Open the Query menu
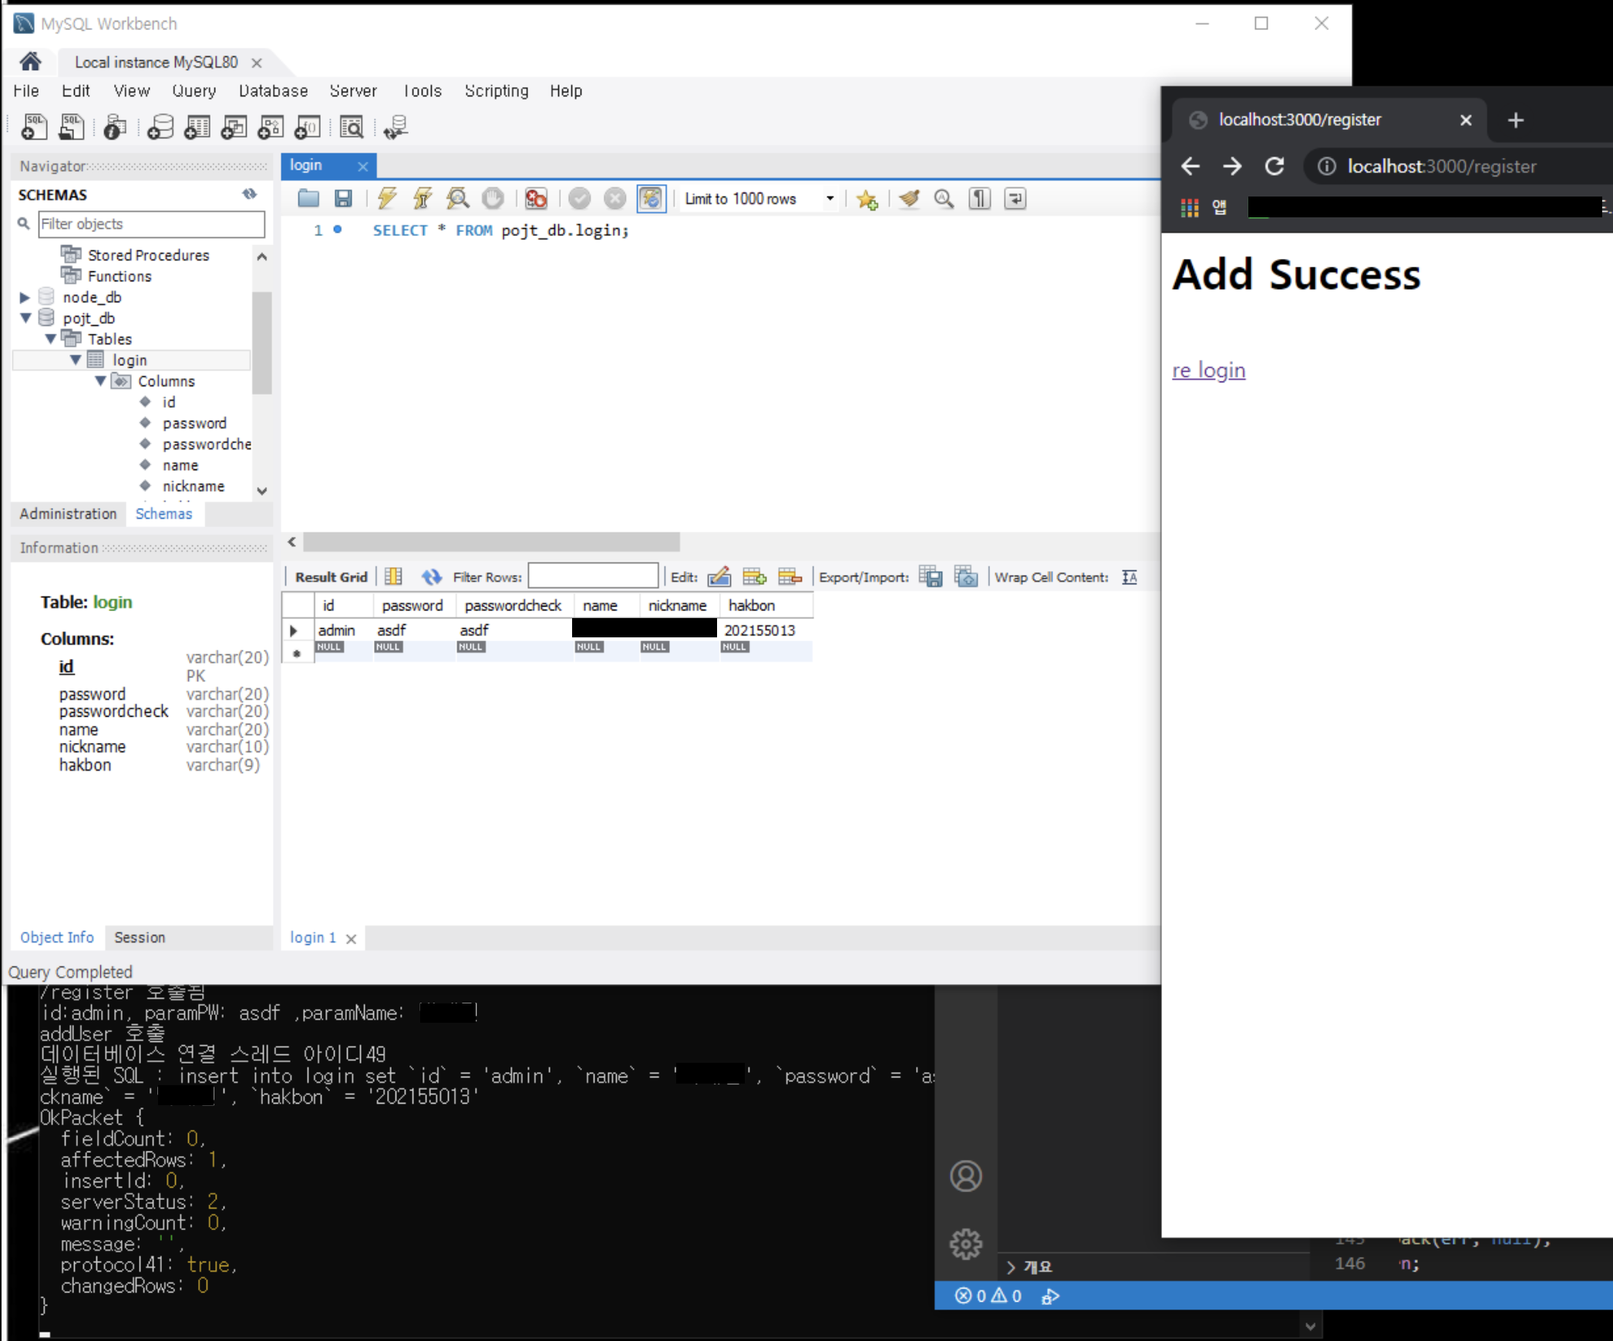This screenshot has width=1613, height=1341. [194, 90]
